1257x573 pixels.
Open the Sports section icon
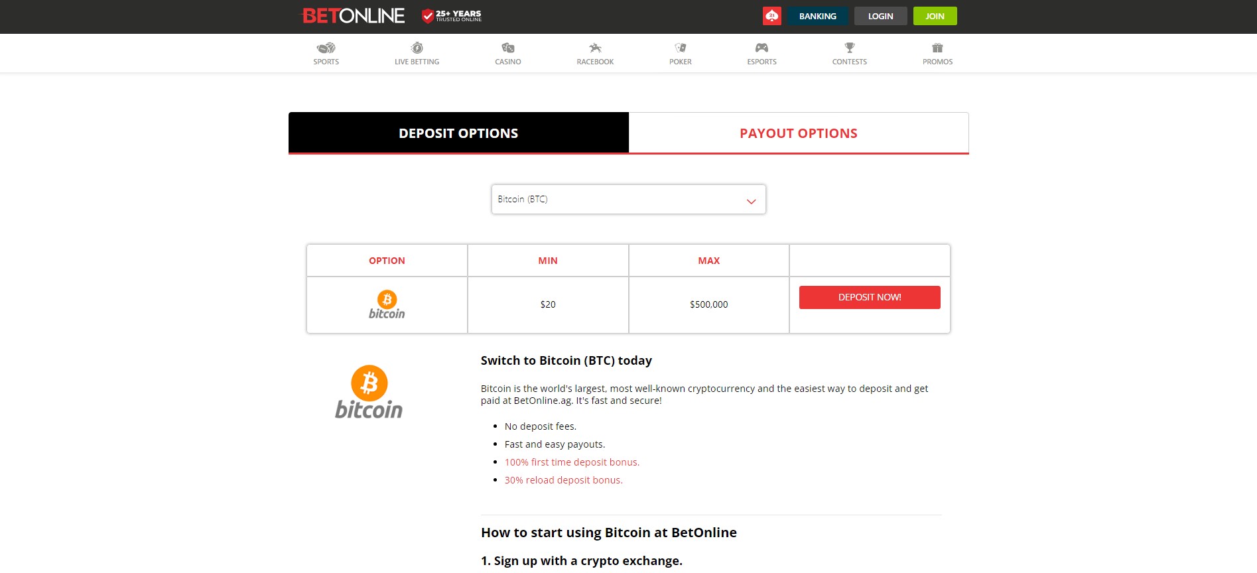pyautogui.click(x=326, y=48)
